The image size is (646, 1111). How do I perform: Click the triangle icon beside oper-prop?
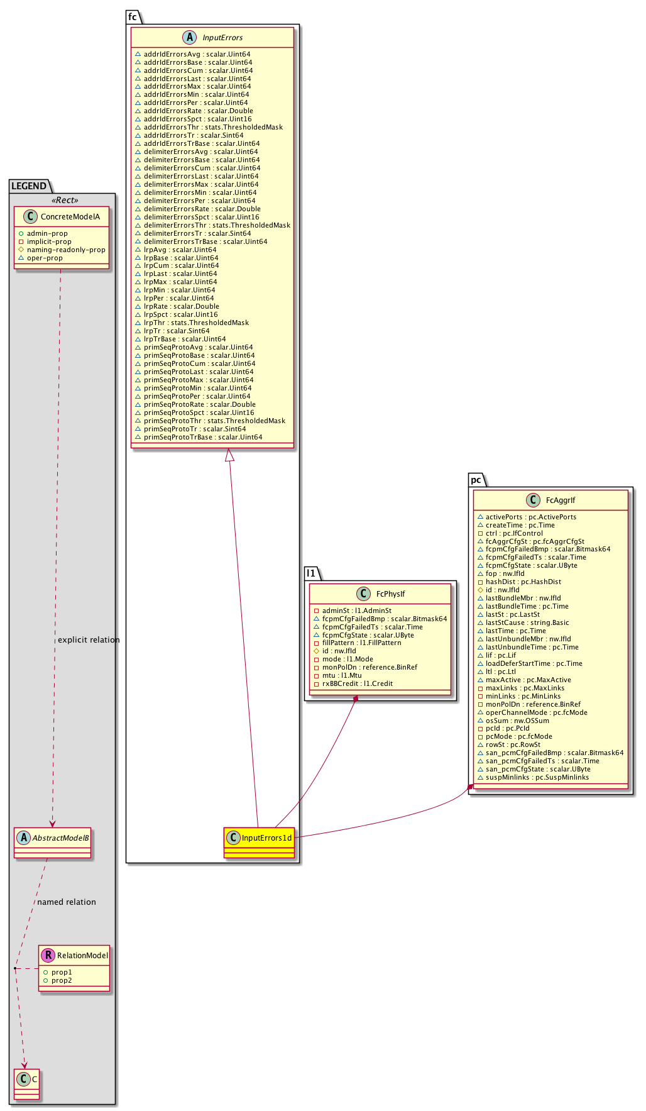click(21, 258)
